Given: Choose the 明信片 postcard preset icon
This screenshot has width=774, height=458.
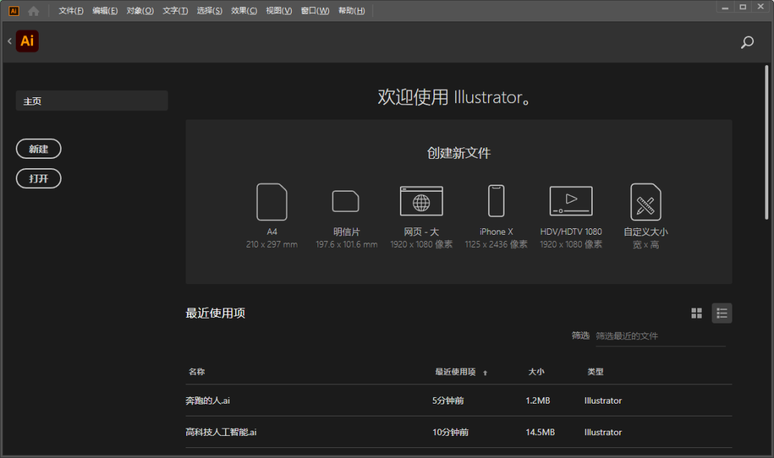Looking at the screenshot, I should (345, 201).
